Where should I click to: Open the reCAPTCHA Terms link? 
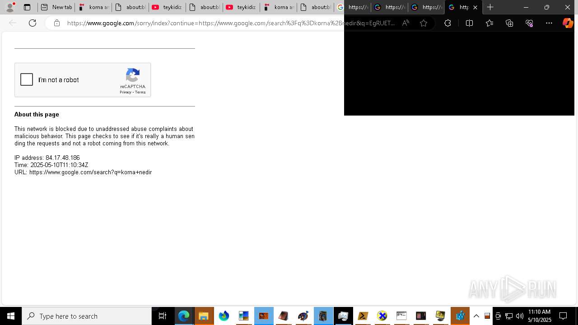(140, 92)
